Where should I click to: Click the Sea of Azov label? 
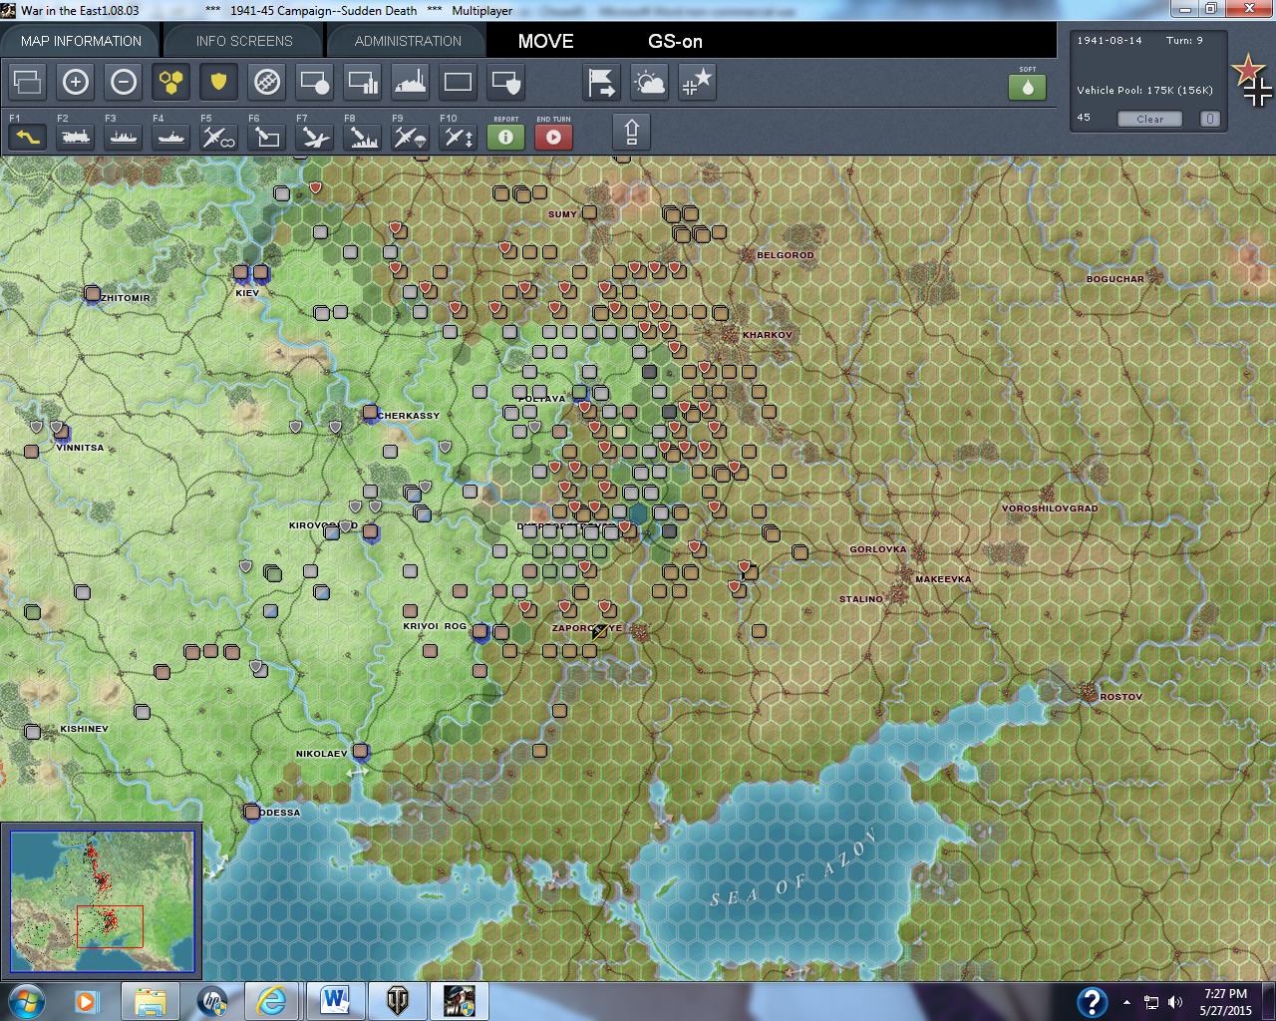pyautogui.click(x=793, y=868)
